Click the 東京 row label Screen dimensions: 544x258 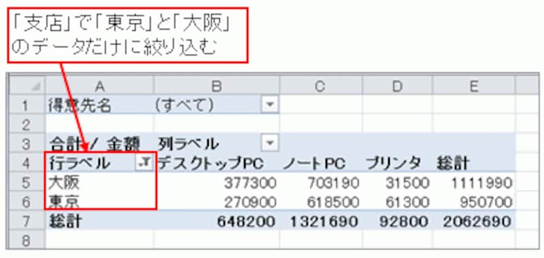coord(64,202)
